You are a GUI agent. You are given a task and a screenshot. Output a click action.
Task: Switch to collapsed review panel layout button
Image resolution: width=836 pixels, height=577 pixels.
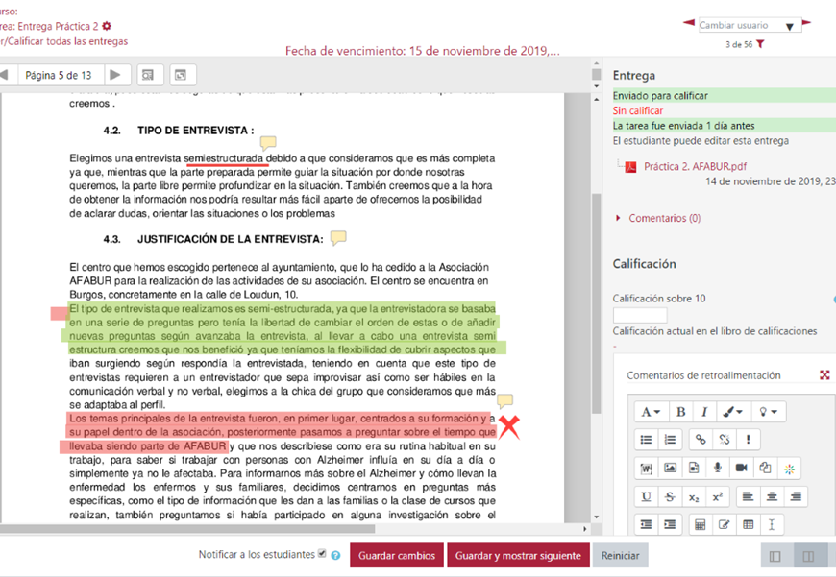[775, 556]
